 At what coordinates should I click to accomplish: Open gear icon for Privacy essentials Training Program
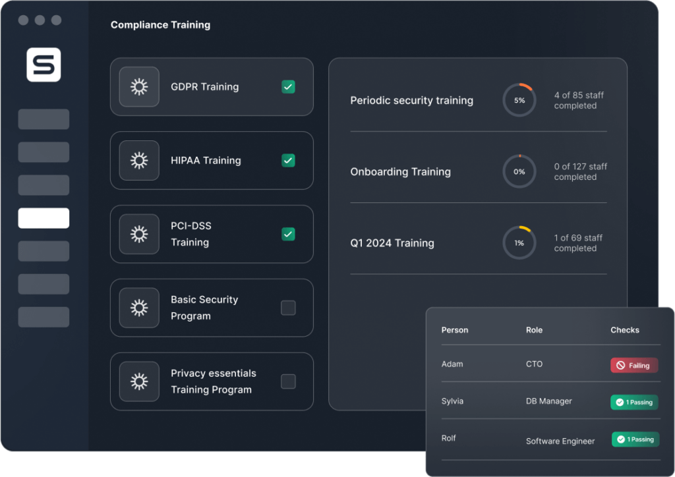[x=139, y=381]
